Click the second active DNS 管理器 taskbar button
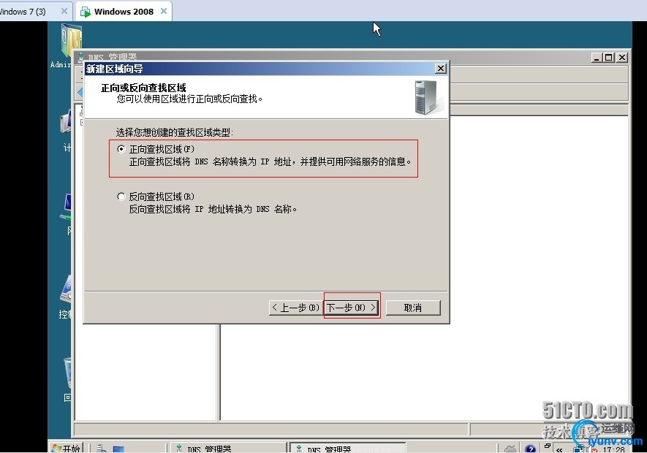 coord(347,448)
